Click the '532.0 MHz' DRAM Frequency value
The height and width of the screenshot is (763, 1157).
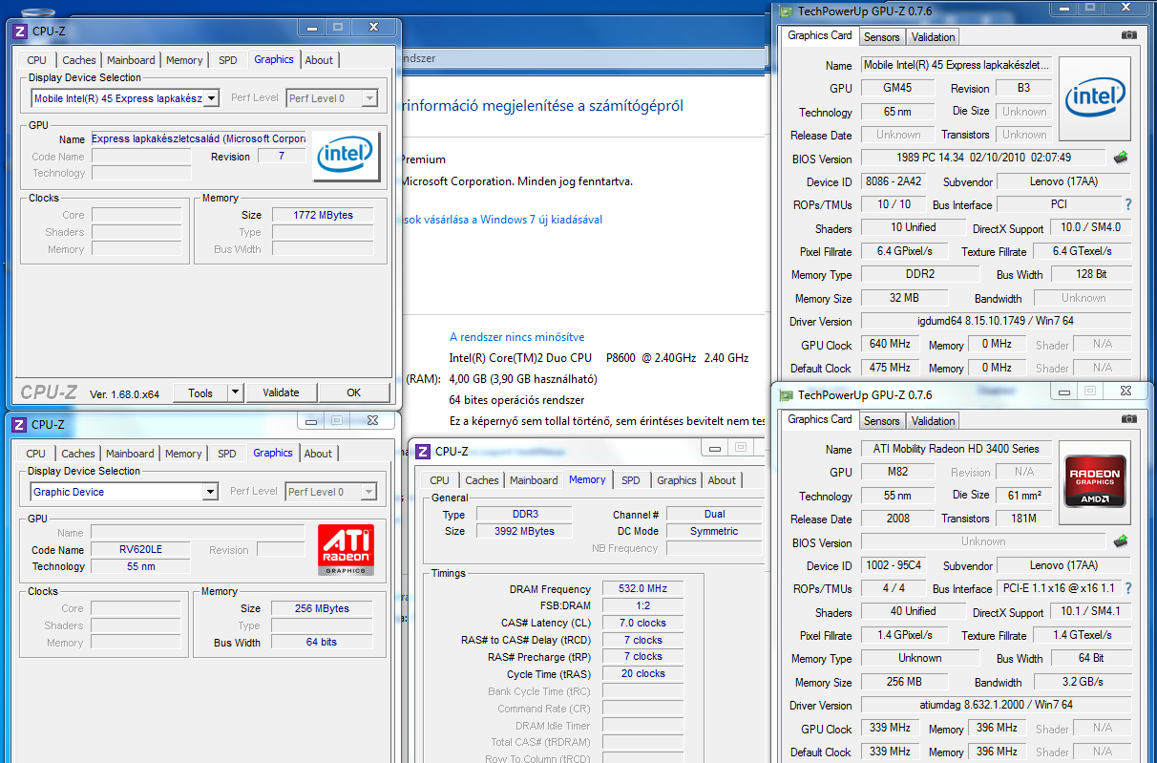pyautogui.click(x=642, y=589)
